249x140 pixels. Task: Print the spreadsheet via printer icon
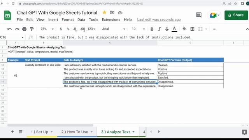pos(24,29)
